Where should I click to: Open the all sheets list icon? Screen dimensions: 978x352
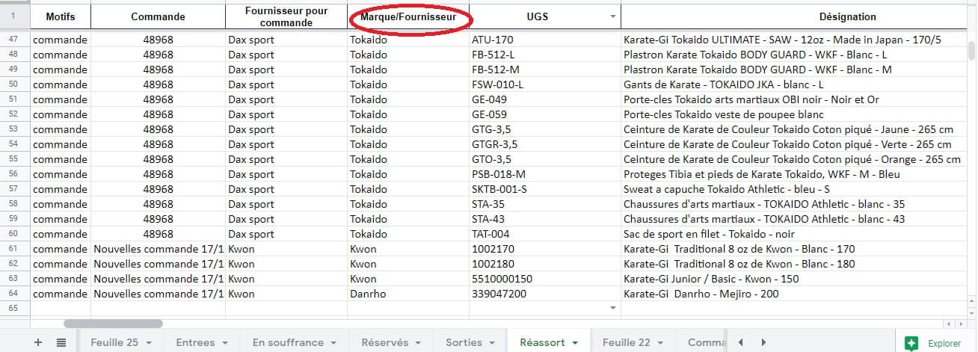click(x=61, y=342)
